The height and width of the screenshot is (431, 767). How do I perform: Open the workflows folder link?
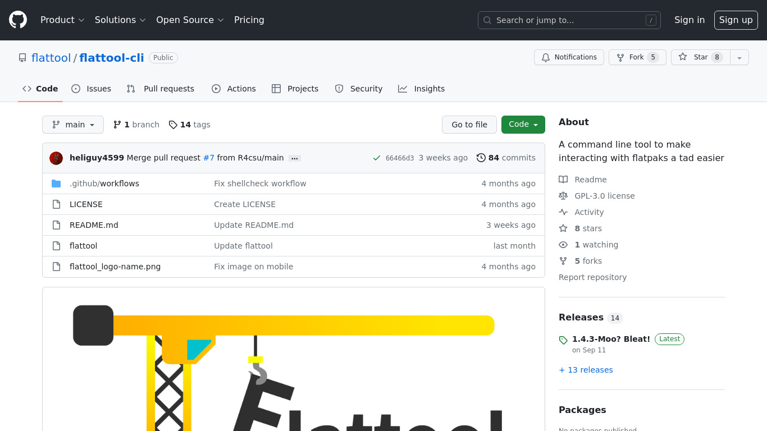tap(104, 184)
